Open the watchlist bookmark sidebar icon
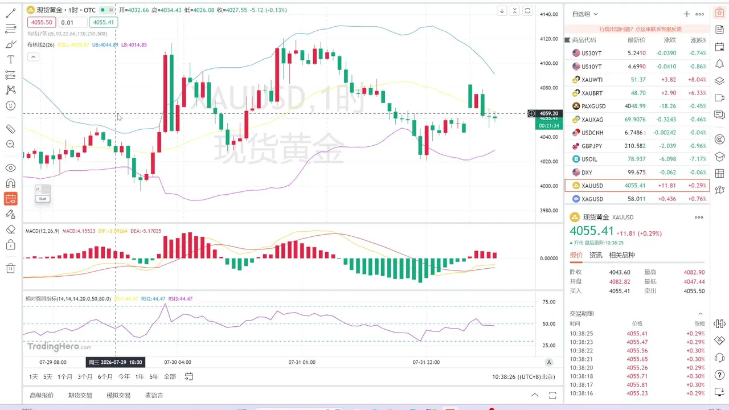 (x=719, y=13)
